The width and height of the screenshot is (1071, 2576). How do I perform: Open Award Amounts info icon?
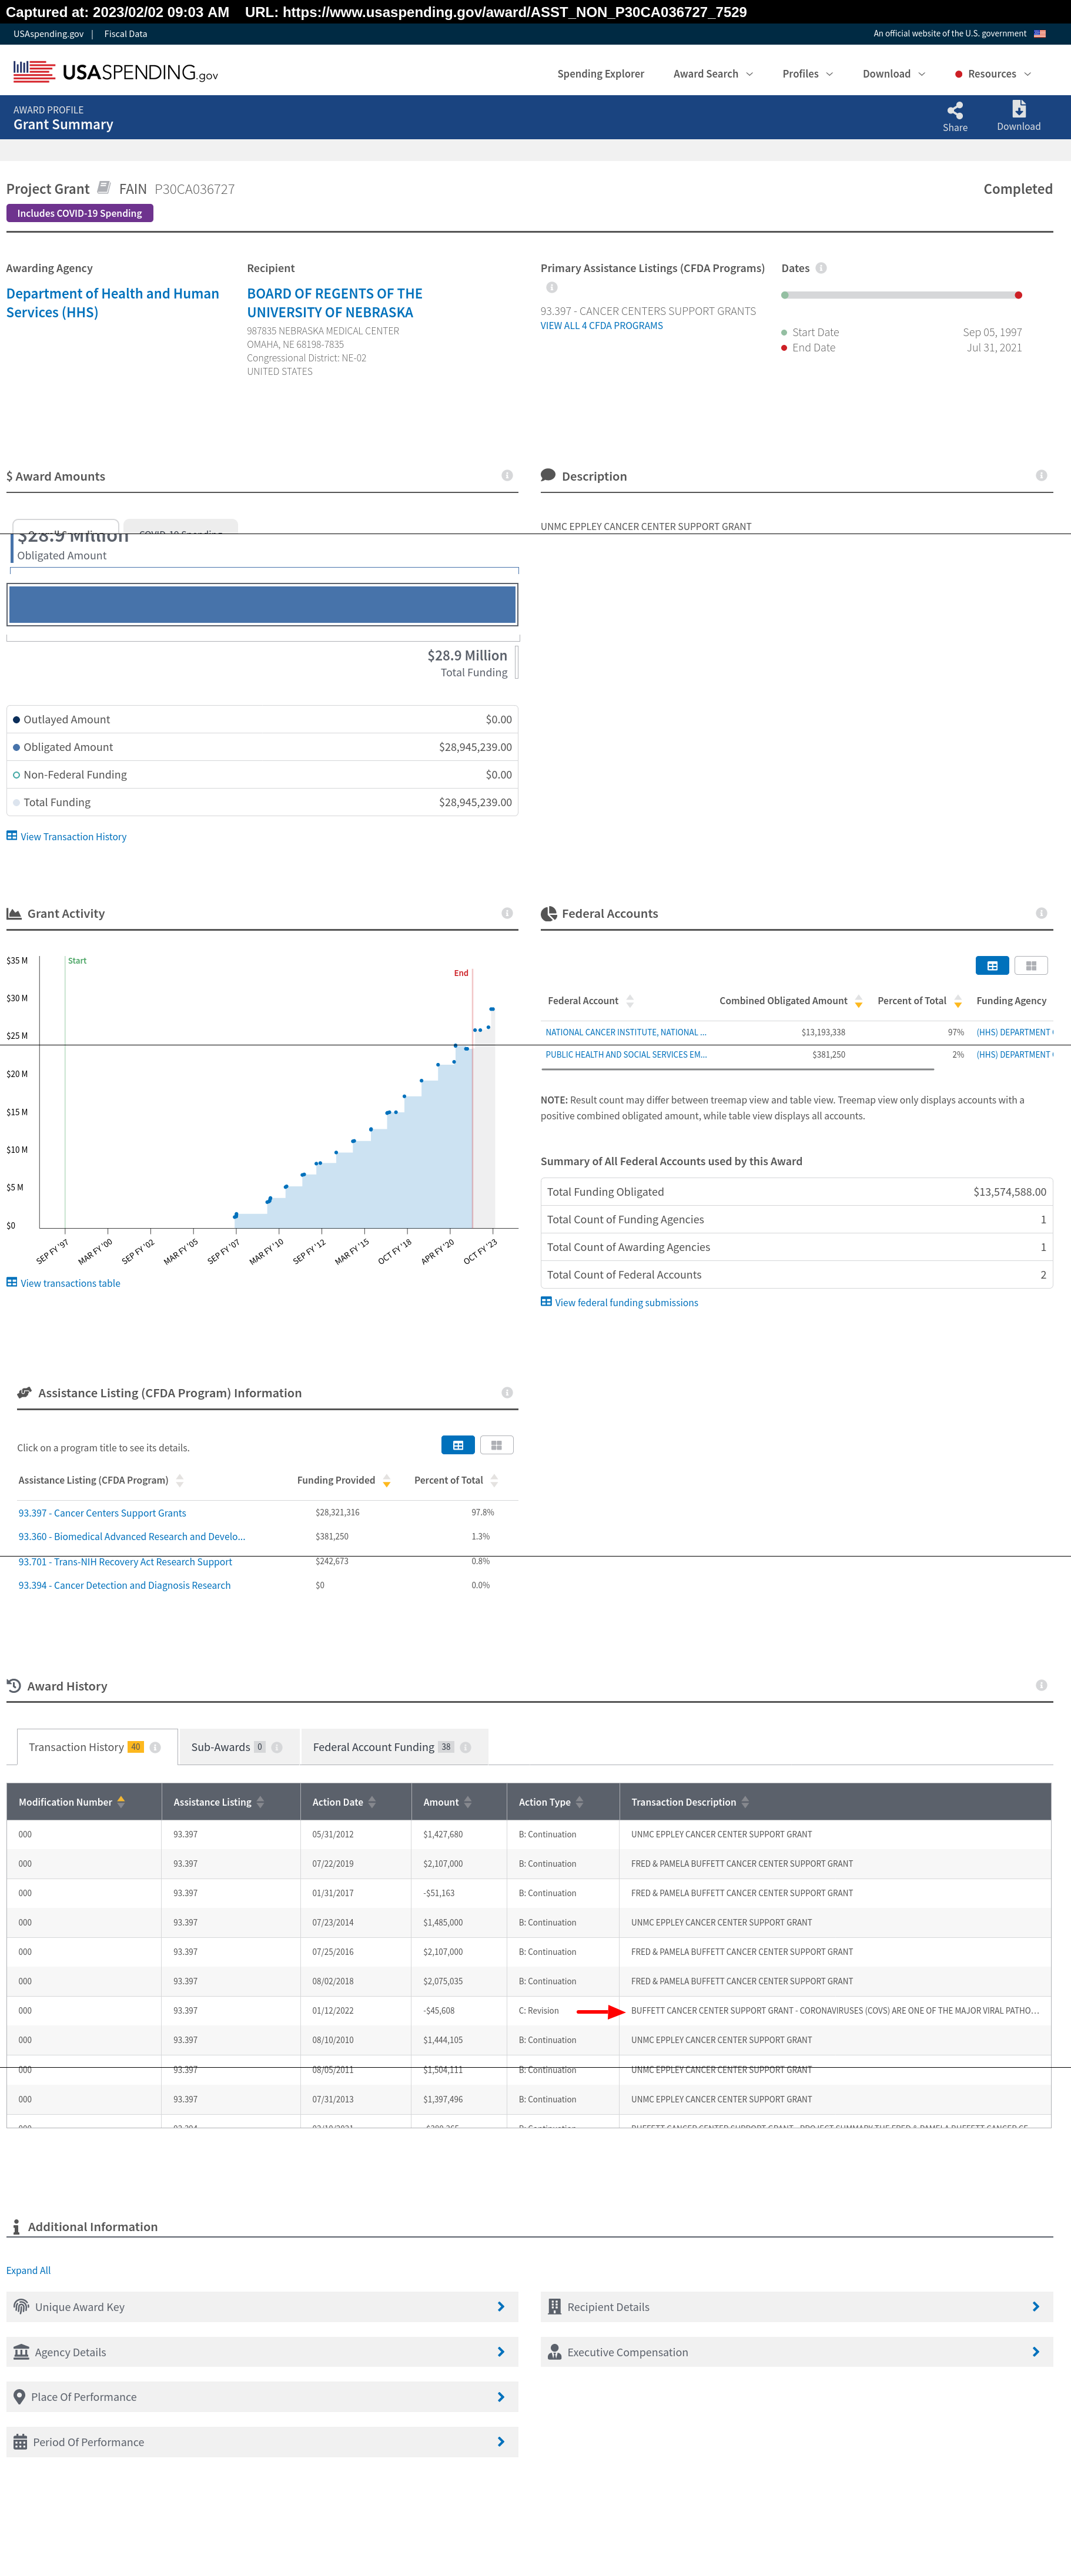(507, 475)
